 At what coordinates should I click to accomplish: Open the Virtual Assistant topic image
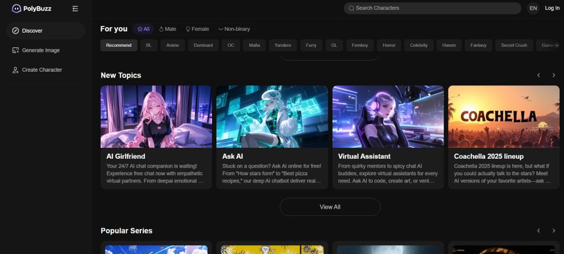[388, 117]
